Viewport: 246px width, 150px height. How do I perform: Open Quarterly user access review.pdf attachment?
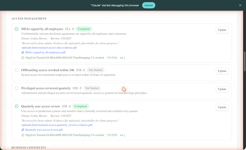tap(44, 130)
